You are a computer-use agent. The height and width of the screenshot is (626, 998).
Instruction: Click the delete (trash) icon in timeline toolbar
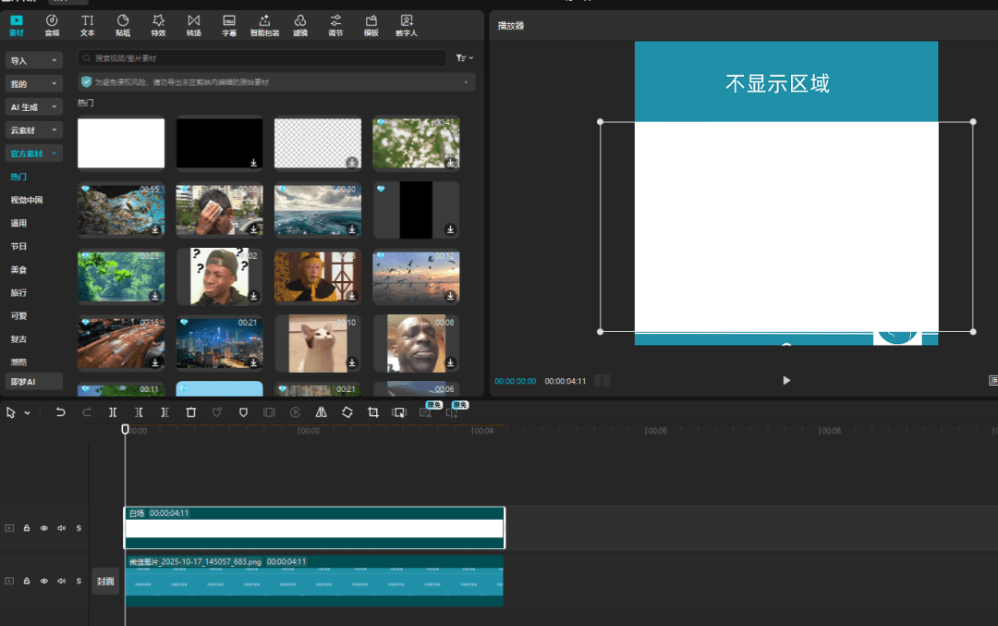tap(190, 412)
